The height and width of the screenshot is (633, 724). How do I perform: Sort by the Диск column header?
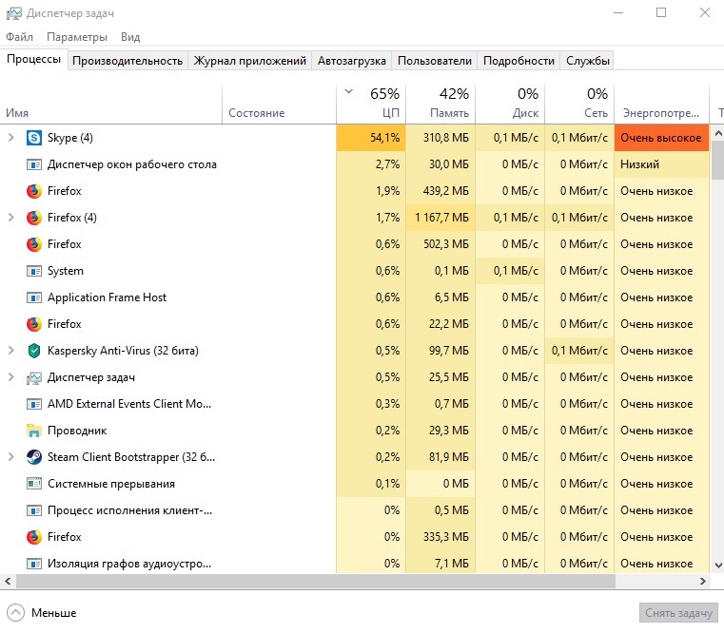(510, 104)
